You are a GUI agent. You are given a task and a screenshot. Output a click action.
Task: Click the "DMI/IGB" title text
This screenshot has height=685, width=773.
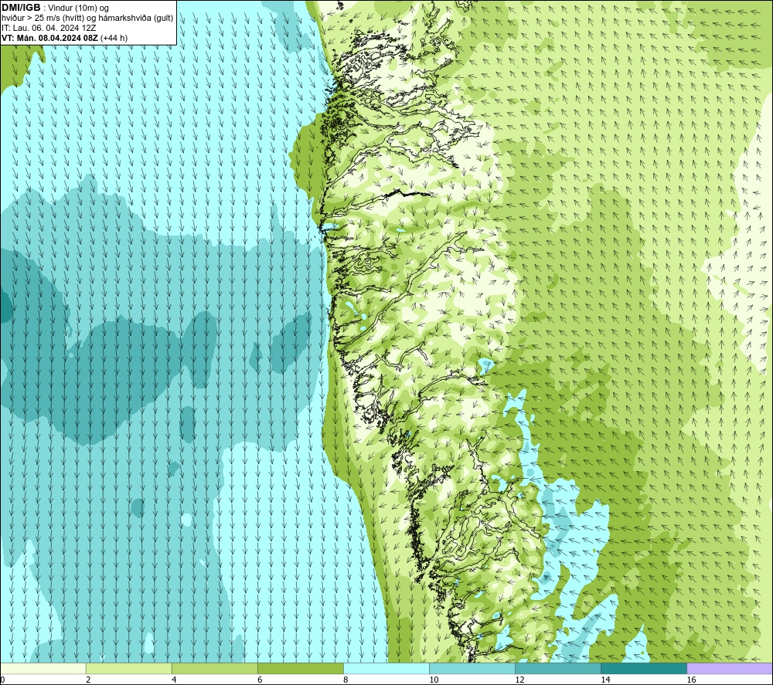click(21, 8)
